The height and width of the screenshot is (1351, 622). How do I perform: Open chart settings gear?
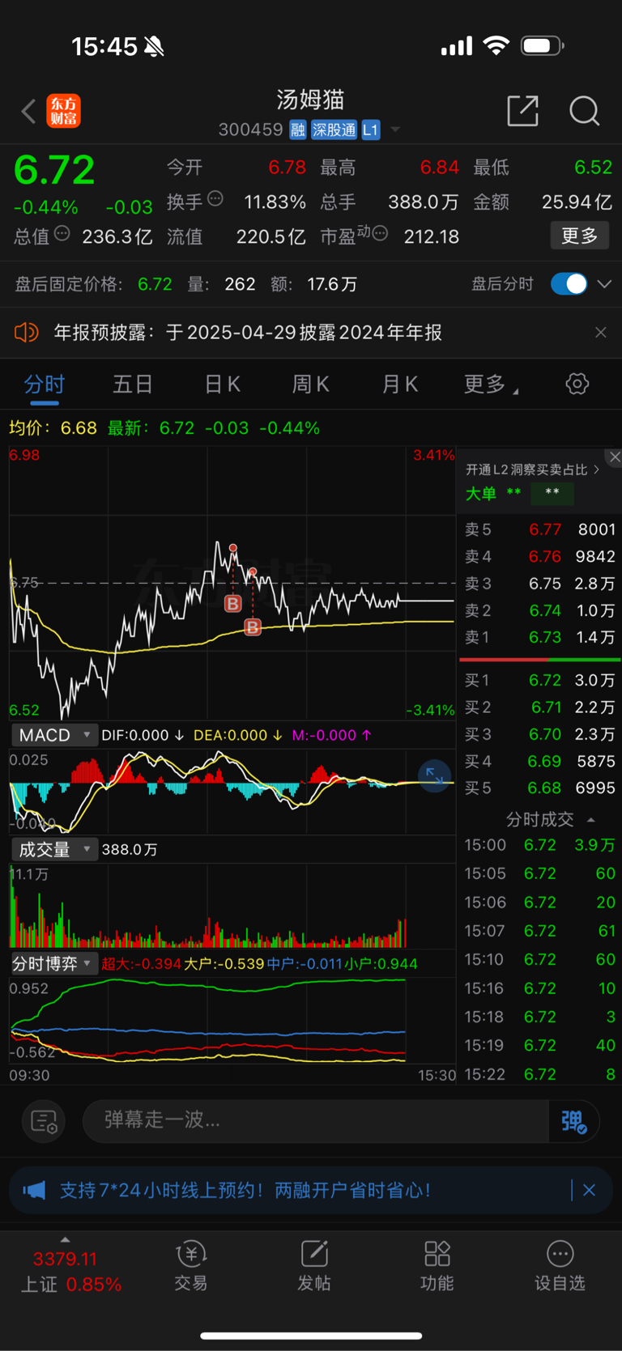click(577, 384)
